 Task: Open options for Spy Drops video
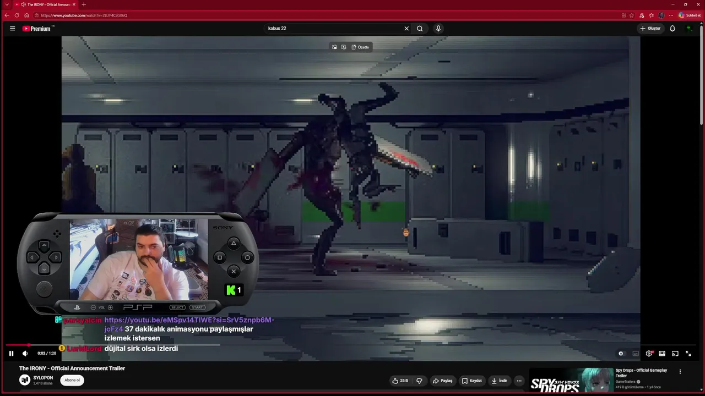point(680,372)
